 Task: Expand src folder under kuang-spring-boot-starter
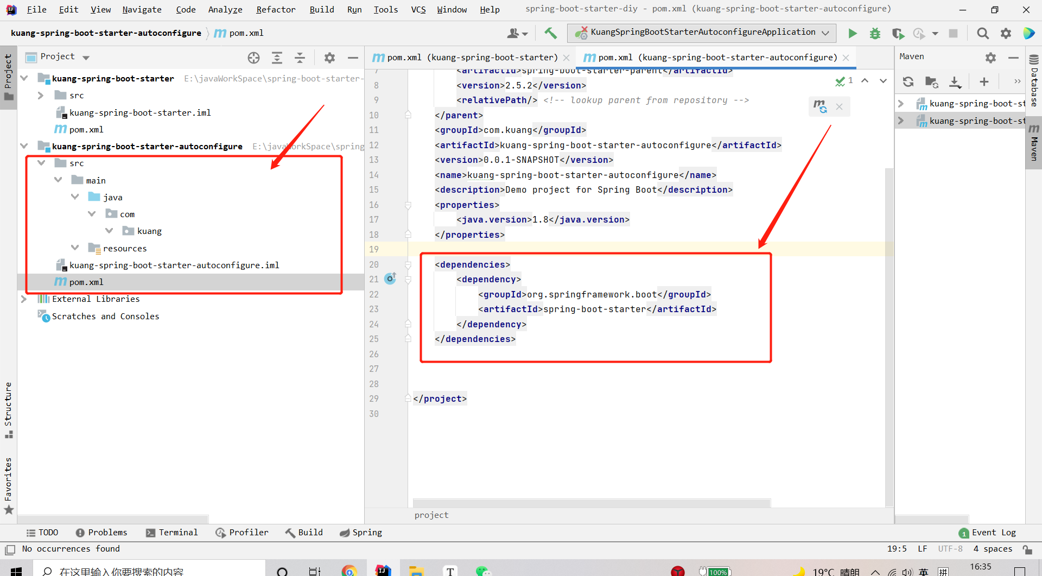click(41, 96)
